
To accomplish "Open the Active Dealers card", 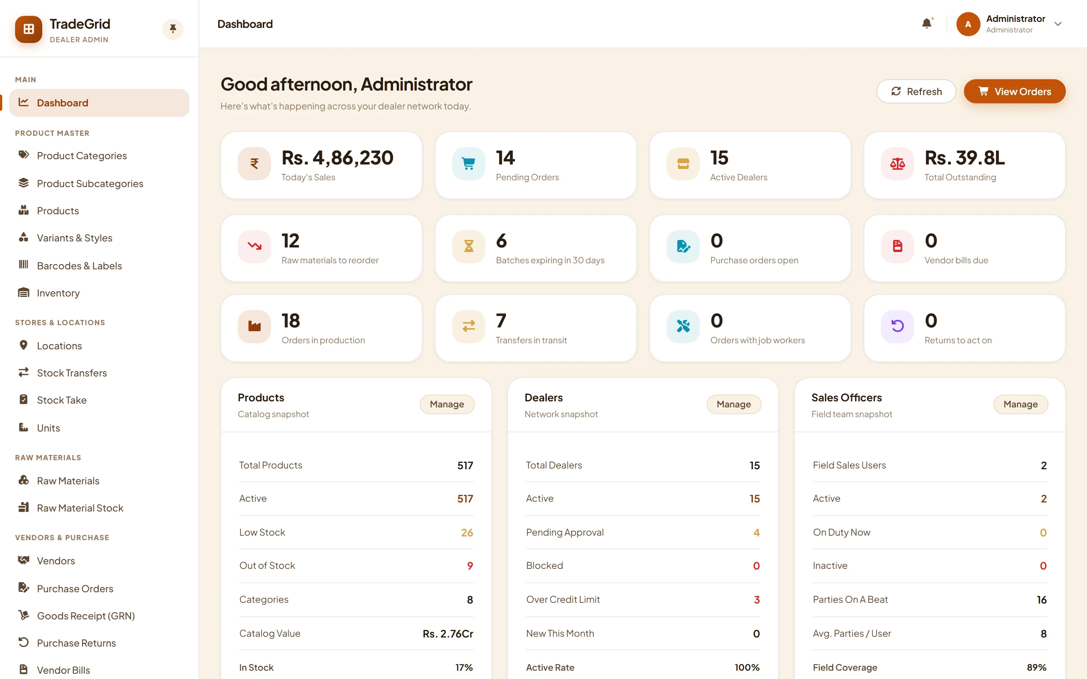I will (x=750, y=165).
